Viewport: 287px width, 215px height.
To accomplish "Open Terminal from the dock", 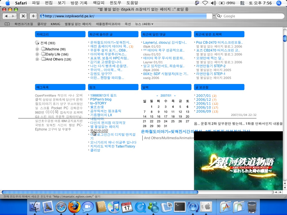I will 179,207.
